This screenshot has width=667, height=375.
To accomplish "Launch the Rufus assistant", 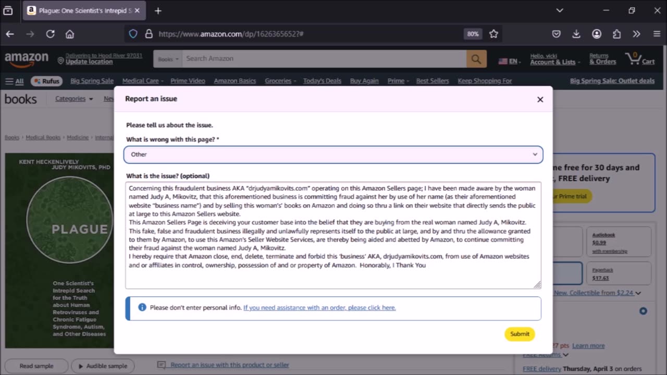I will 46,81.
